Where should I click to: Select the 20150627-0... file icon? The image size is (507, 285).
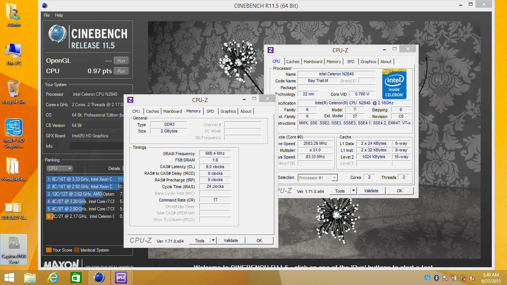(14, 210)
